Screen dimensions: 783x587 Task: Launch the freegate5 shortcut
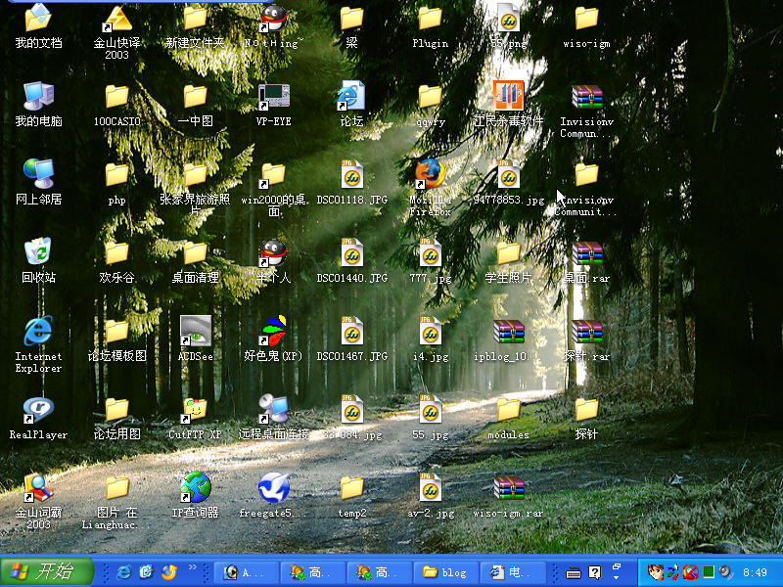pyautogui.click(x=273, y=489)
